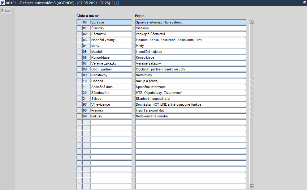Image resolution: width=307 pixels, height=190 pixels.
Task: Click the name field Číselníky
Action: tap(111, 28)
